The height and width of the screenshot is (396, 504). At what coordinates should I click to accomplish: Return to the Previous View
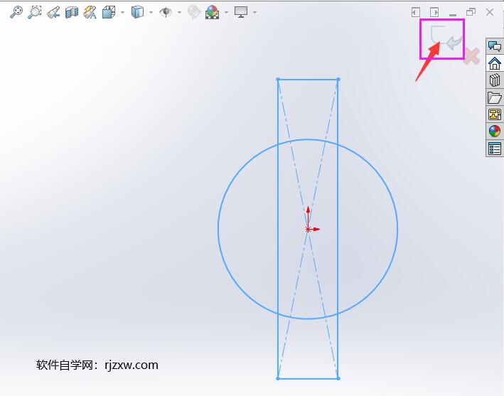pos(53,13)
